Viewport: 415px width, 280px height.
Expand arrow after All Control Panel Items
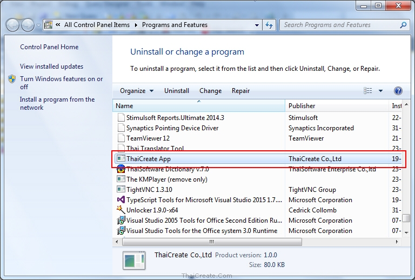pos(136,25)
